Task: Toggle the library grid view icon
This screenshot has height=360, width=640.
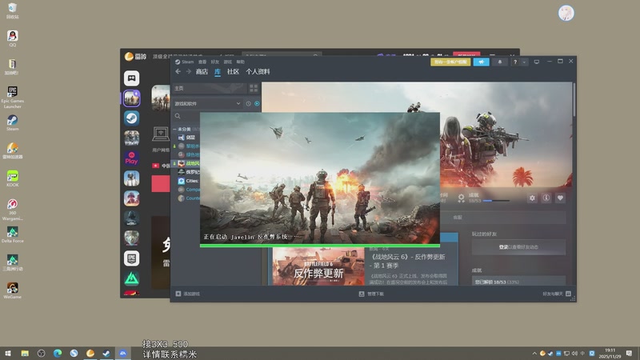Action: click(254, 88)
